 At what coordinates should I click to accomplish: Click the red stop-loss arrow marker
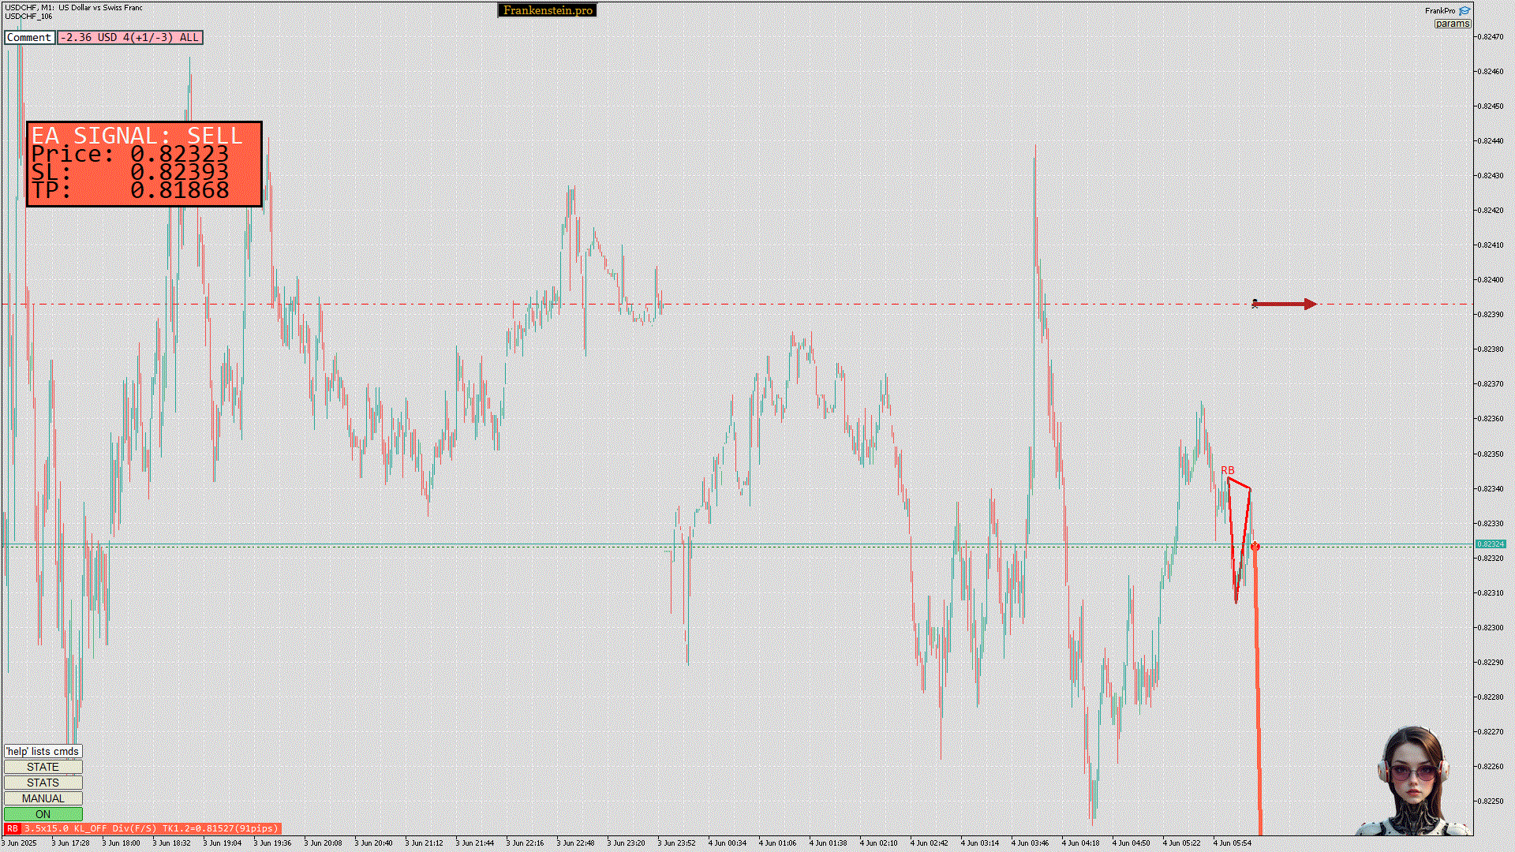[x=1285, y=304]
